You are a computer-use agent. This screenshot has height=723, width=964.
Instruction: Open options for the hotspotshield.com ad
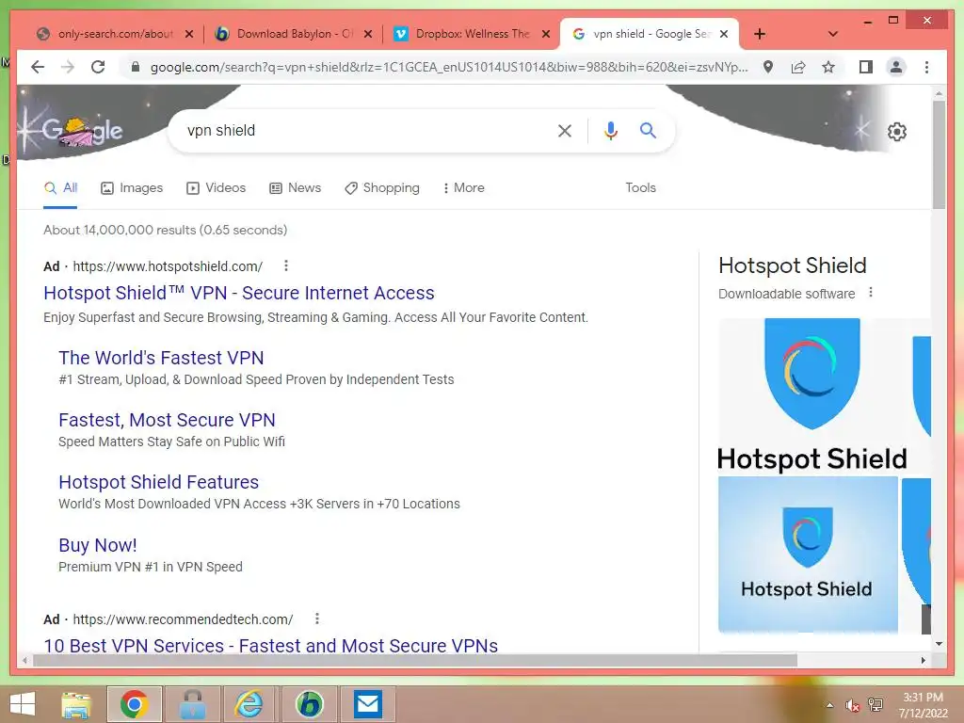pos(286,265)
